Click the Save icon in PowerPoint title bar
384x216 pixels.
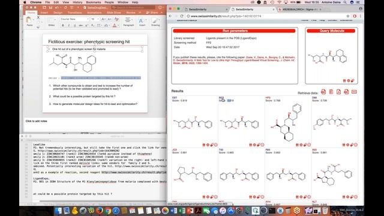pyautogui.click(x=50, y=7)
